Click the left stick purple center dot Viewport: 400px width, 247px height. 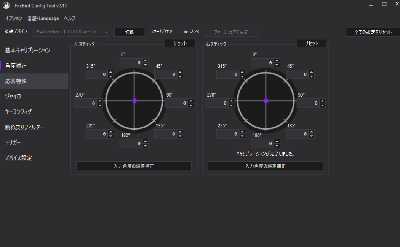coord(134,101)
